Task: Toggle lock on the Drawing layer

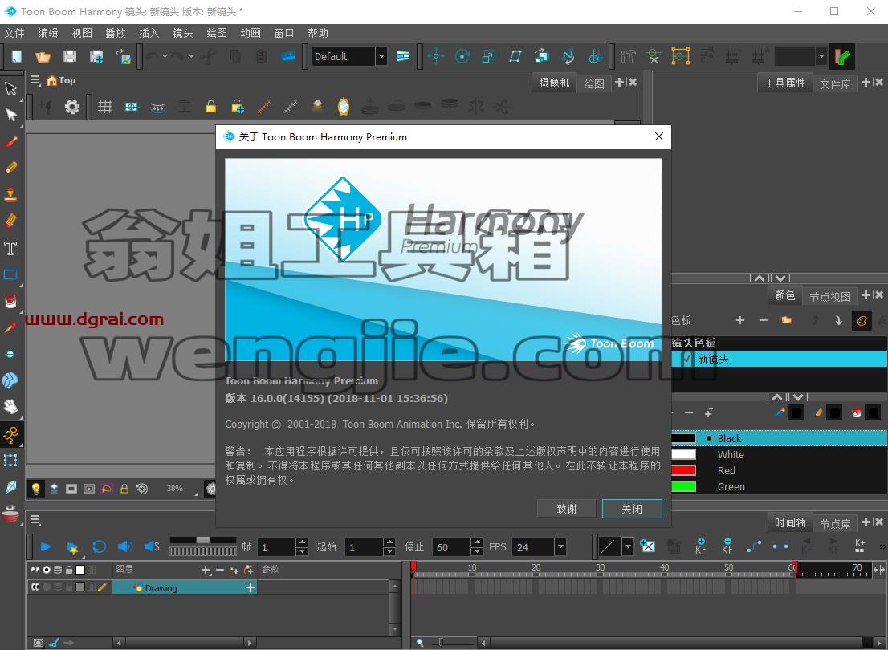Action: coord(69,587)
